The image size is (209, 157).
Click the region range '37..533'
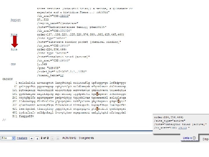43,20
